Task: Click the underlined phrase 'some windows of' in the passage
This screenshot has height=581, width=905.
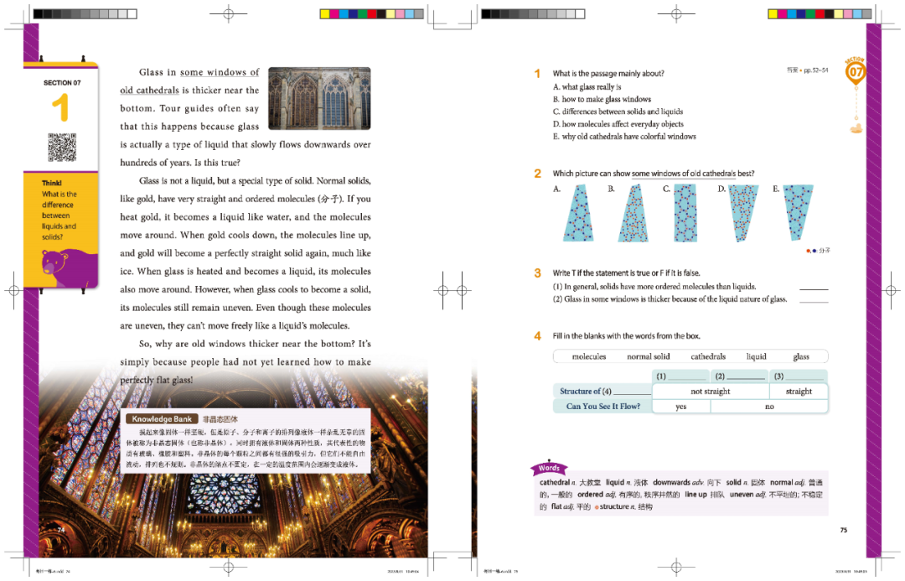Action: pos(220,72)
